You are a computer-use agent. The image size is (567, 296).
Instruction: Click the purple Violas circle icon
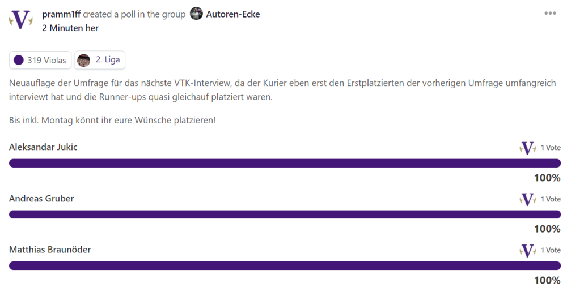click(19, 60)
